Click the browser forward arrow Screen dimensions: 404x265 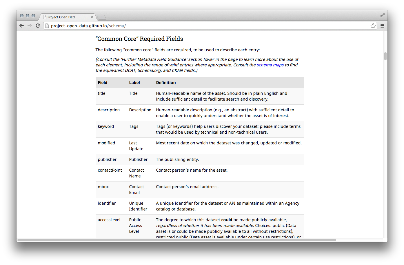[x=30, y=26]
